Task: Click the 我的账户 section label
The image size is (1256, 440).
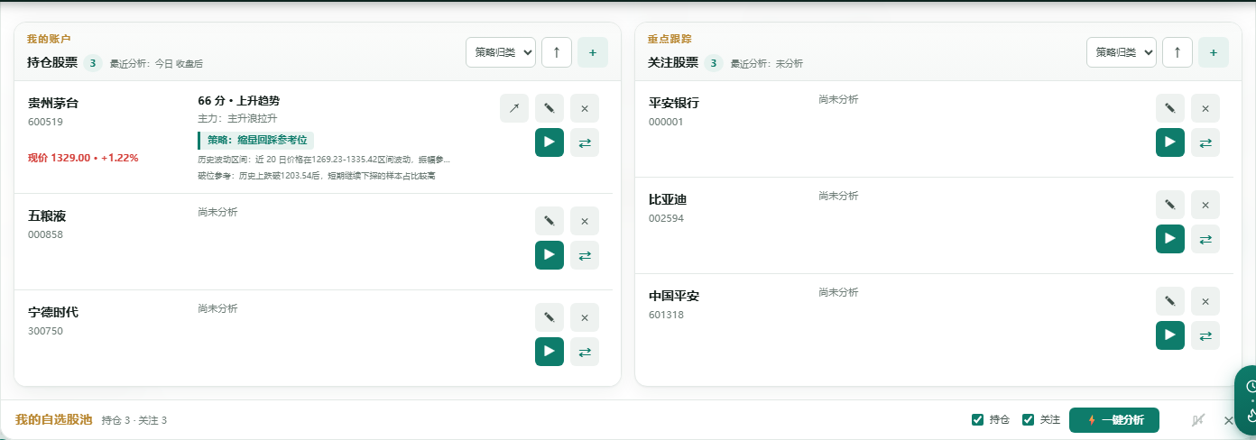Action: point(49,39)
